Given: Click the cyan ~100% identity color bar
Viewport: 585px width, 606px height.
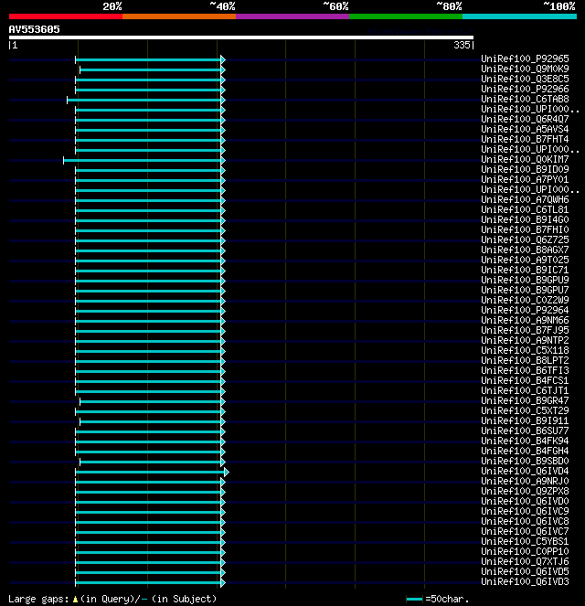Looking at the screenshot, I should (x=519, y=16).
